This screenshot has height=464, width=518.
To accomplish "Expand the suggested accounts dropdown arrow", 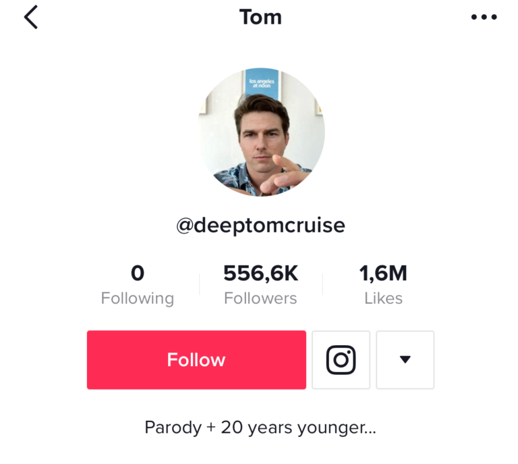I will point(405,360).
